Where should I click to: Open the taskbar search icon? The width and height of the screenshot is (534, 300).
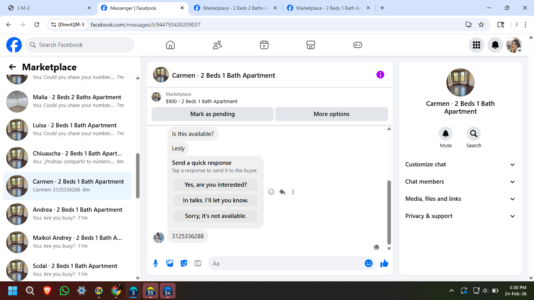[x=30, y=291]
